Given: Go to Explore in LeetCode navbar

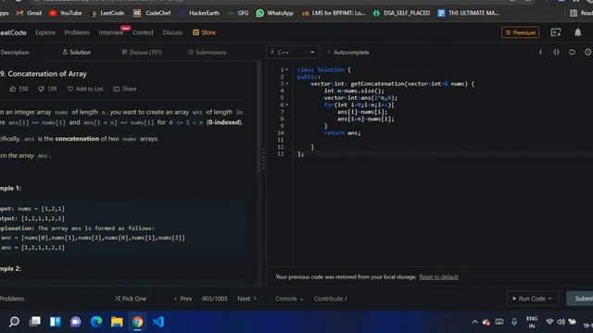Looking at the screenshot, I should (45, 32).
